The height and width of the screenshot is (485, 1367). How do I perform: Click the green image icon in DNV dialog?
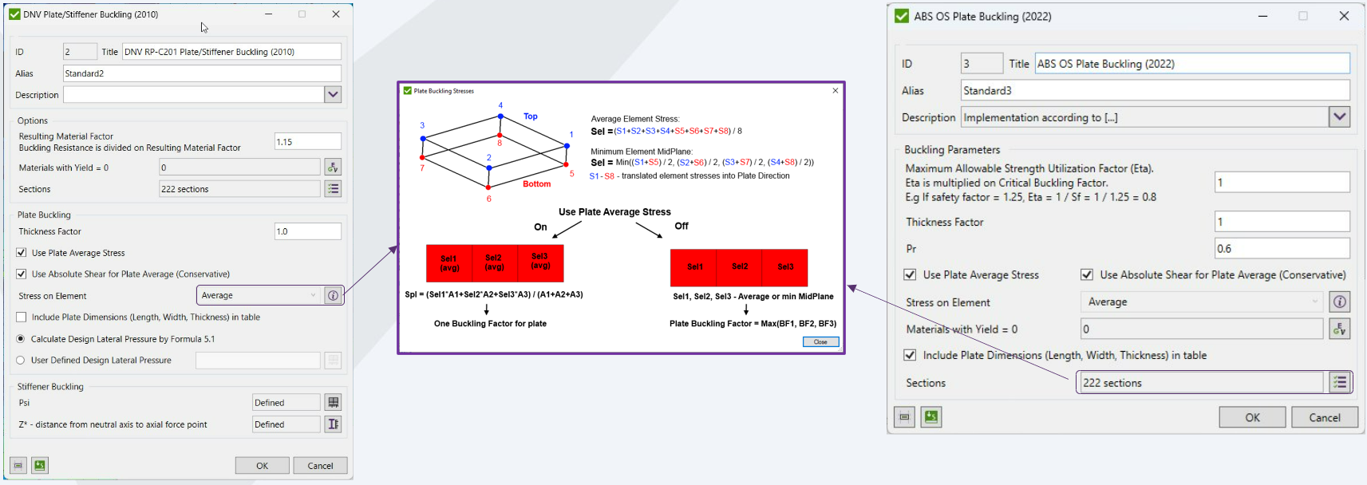[x=40, y=465]
